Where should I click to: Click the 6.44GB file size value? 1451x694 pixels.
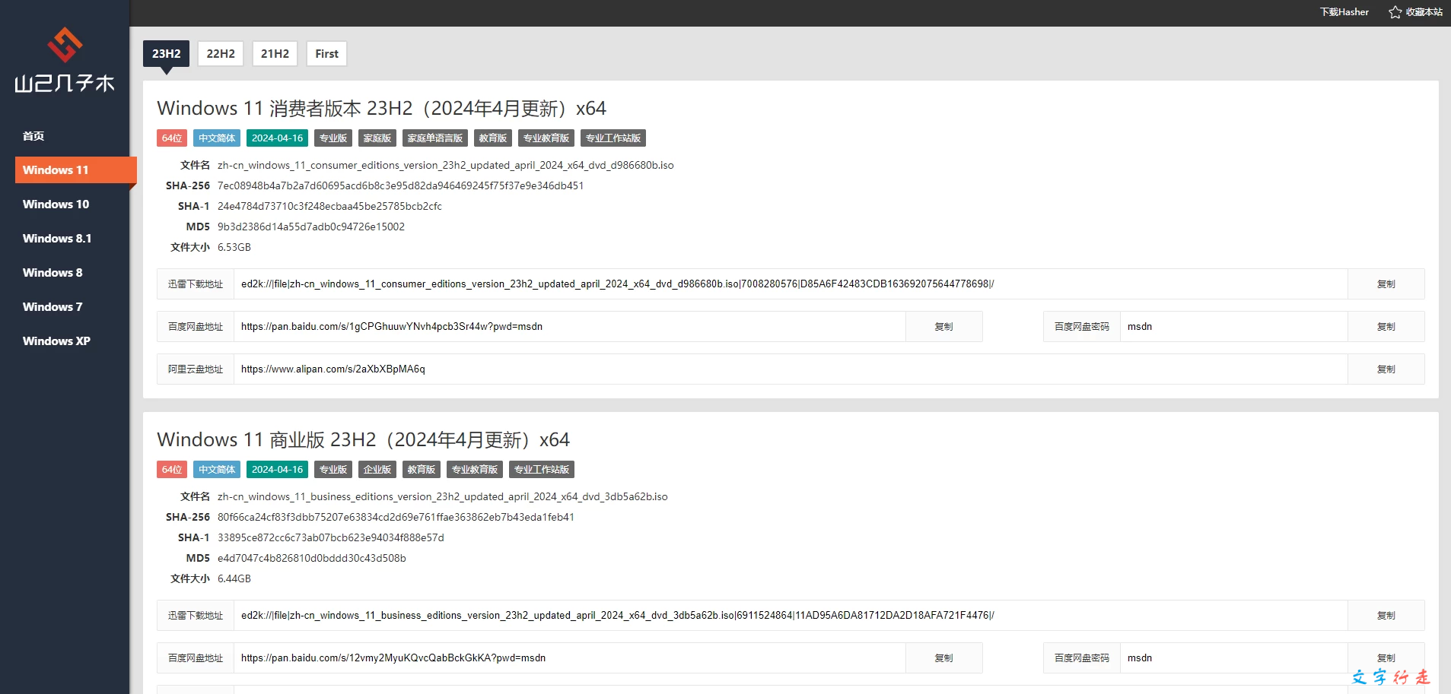234,579
